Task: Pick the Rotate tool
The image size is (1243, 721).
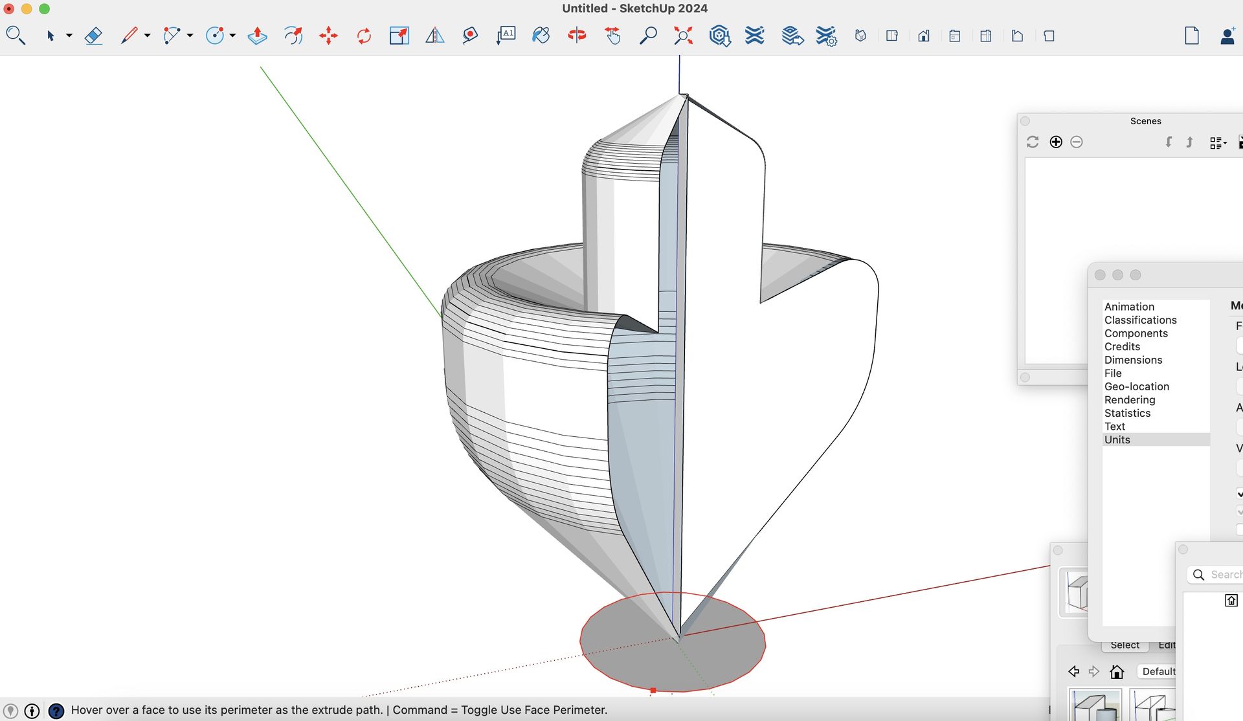Action: [364, 36]
